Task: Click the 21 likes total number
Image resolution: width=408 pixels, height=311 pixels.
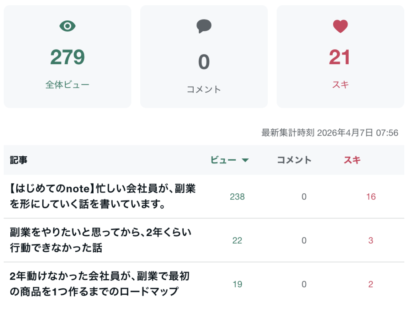Action: [x=340, y=57]
